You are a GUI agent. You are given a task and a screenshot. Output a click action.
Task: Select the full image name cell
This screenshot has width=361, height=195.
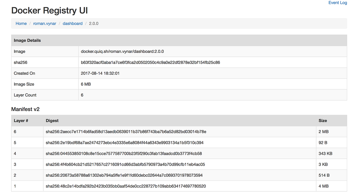coord(122,51)
